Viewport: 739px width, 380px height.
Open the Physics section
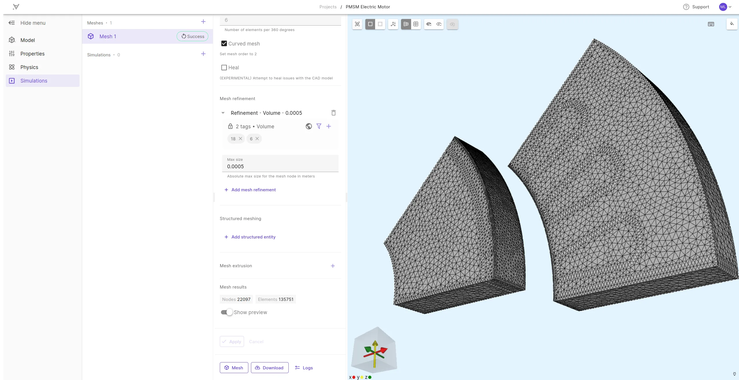[43, 67]
